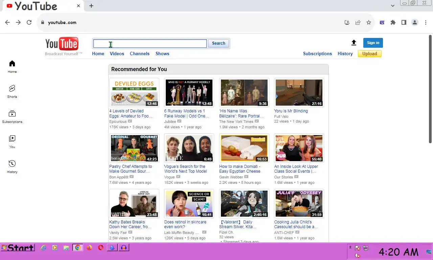Toggle the browser side panel icon
This screenshot has width=433, height=260.
(404, 22)
